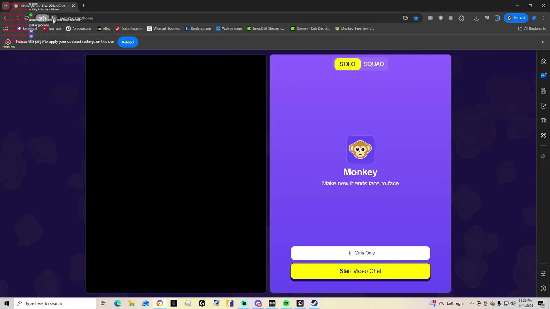Switch to SOLO mode
550x309 pixels.
tap(348, 64)
